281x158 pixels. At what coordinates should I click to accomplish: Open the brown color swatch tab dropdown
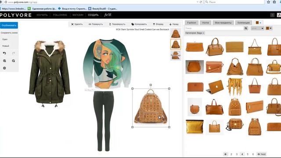[258, 23]
